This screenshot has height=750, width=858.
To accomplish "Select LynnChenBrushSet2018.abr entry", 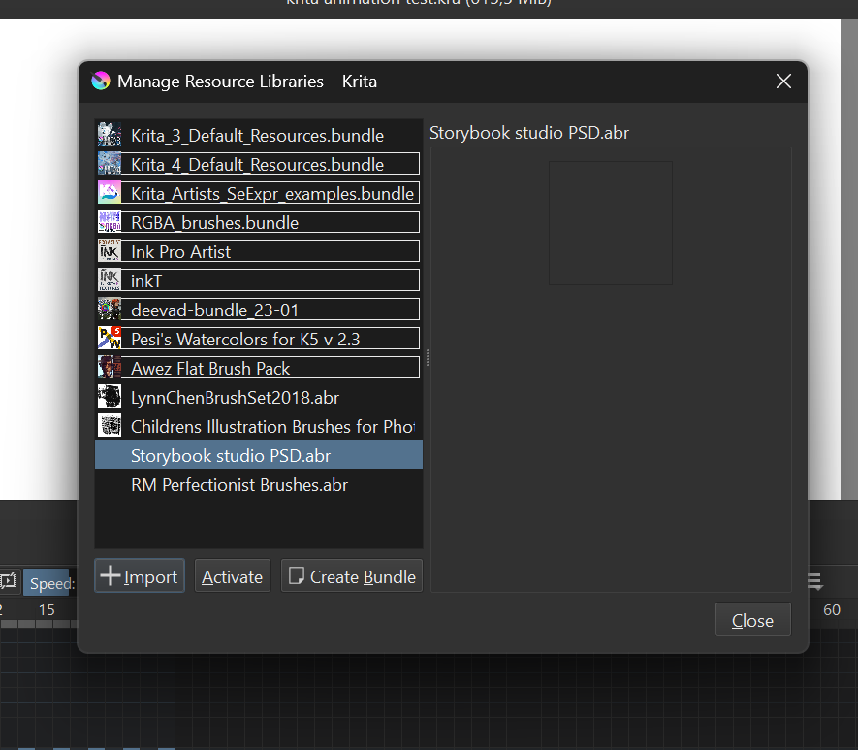I will [258, 397].
